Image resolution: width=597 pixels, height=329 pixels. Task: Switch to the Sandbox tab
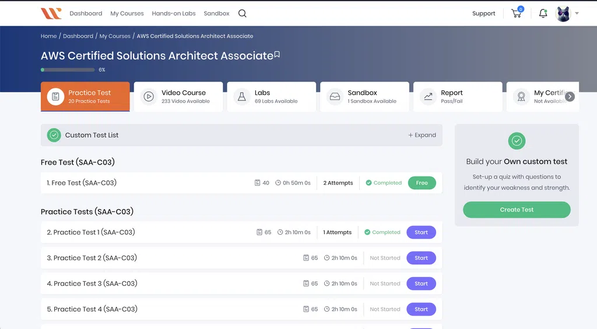364,97
